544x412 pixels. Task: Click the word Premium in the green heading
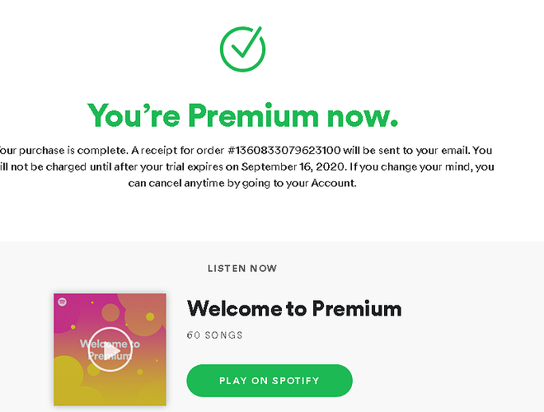(x=253, y=115)
